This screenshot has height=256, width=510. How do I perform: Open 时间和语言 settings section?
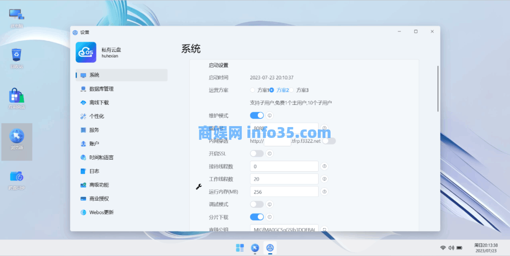122,157
